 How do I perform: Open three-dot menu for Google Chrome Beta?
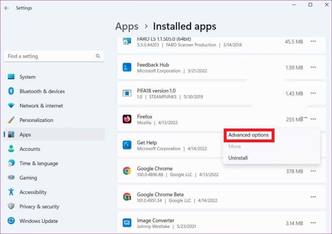[x=313, y=197]
